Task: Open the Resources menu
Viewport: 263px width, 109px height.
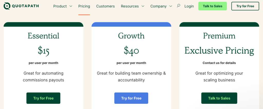Action: click(130, 6)
